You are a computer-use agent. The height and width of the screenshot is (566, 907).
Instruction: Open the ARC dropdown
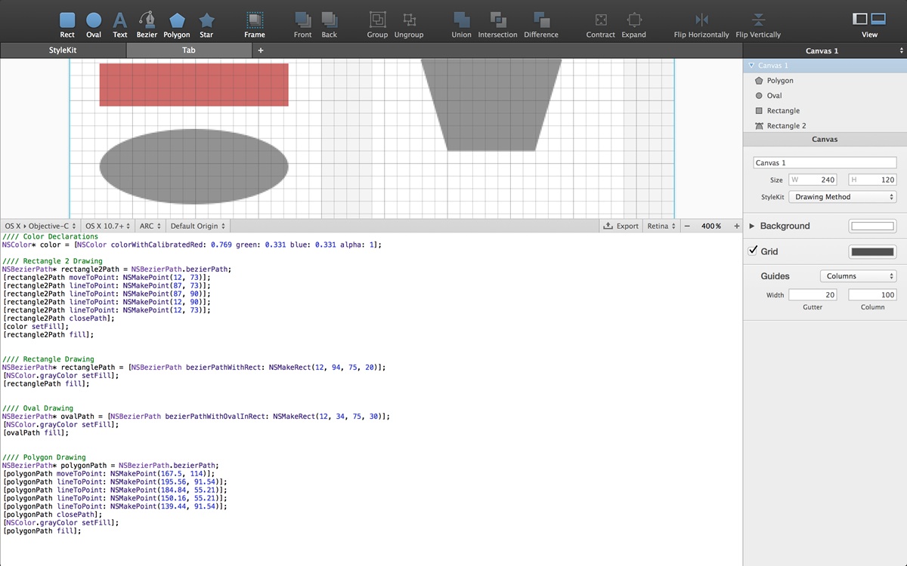150,226
